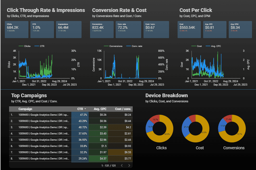Select the Conversions 822.4K scorecard
Viewport: 256px width, 170px height.
point(102,30)
